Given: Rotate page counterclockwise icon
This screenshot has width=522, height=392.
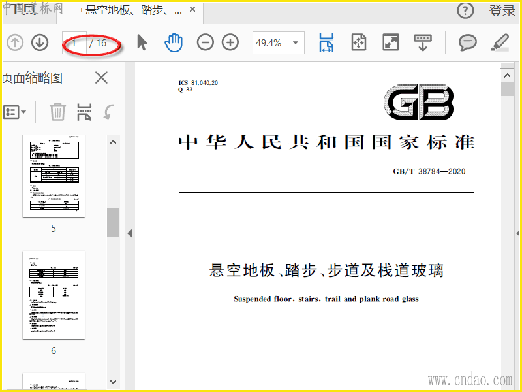Looking at the screenshot, I should (x=109, y=112).
